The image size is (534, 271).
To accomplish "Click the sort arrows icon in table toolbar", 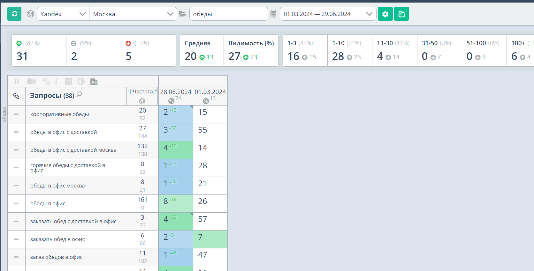I will [17, 81].
